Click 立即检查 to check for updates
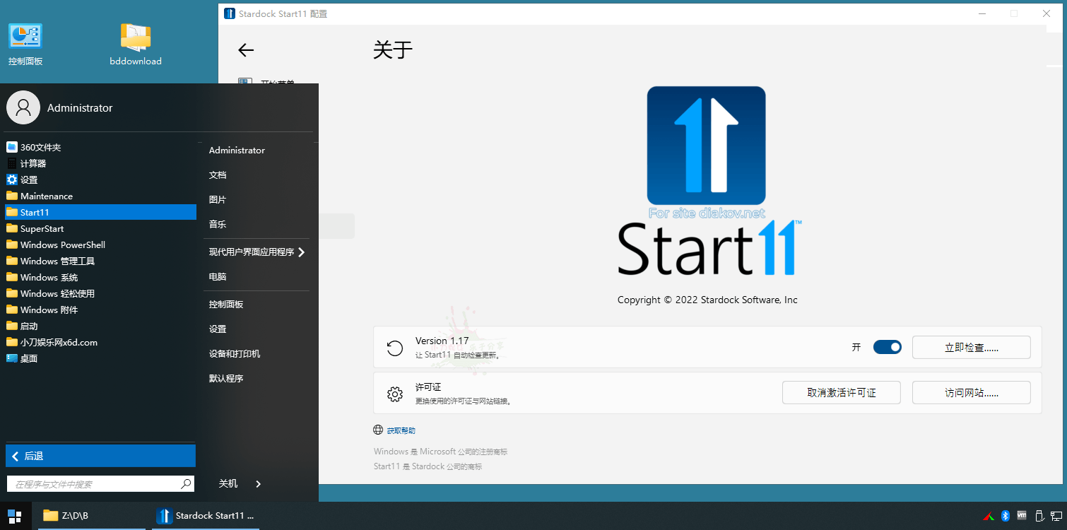Viewport: 1067px width, 530px height. click(971, 347)
